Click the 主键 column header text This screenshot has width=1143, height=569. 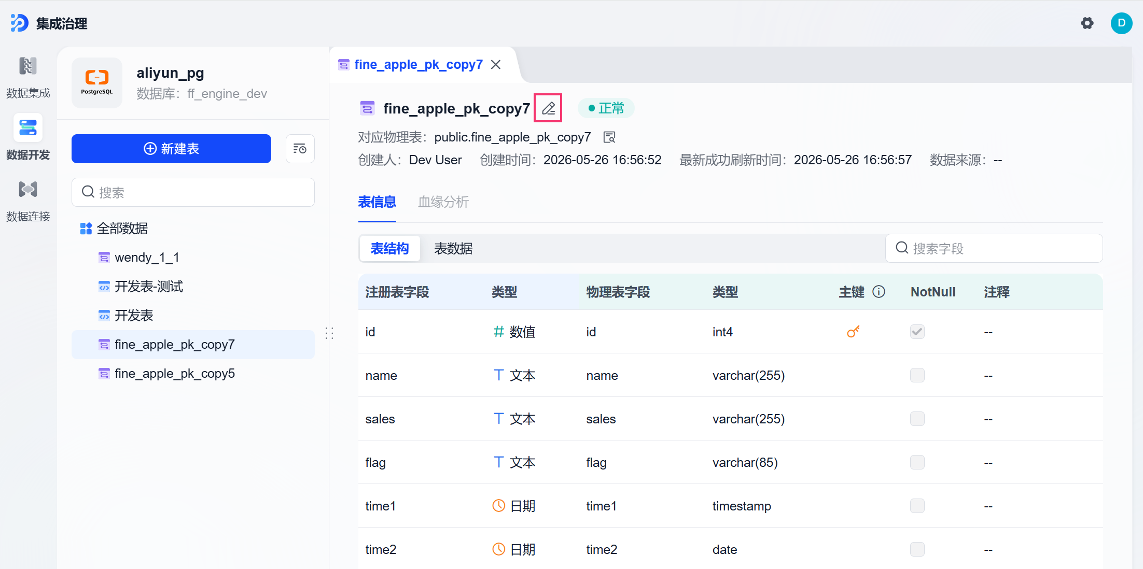point(852,292)
